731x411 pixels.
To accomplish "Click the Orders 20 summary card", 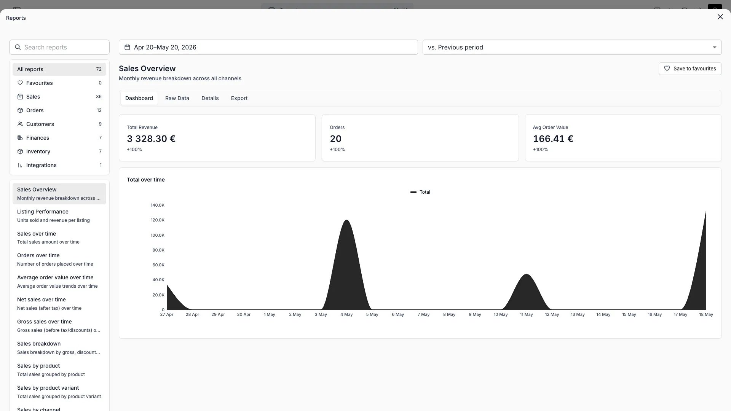I will (420, 138).
